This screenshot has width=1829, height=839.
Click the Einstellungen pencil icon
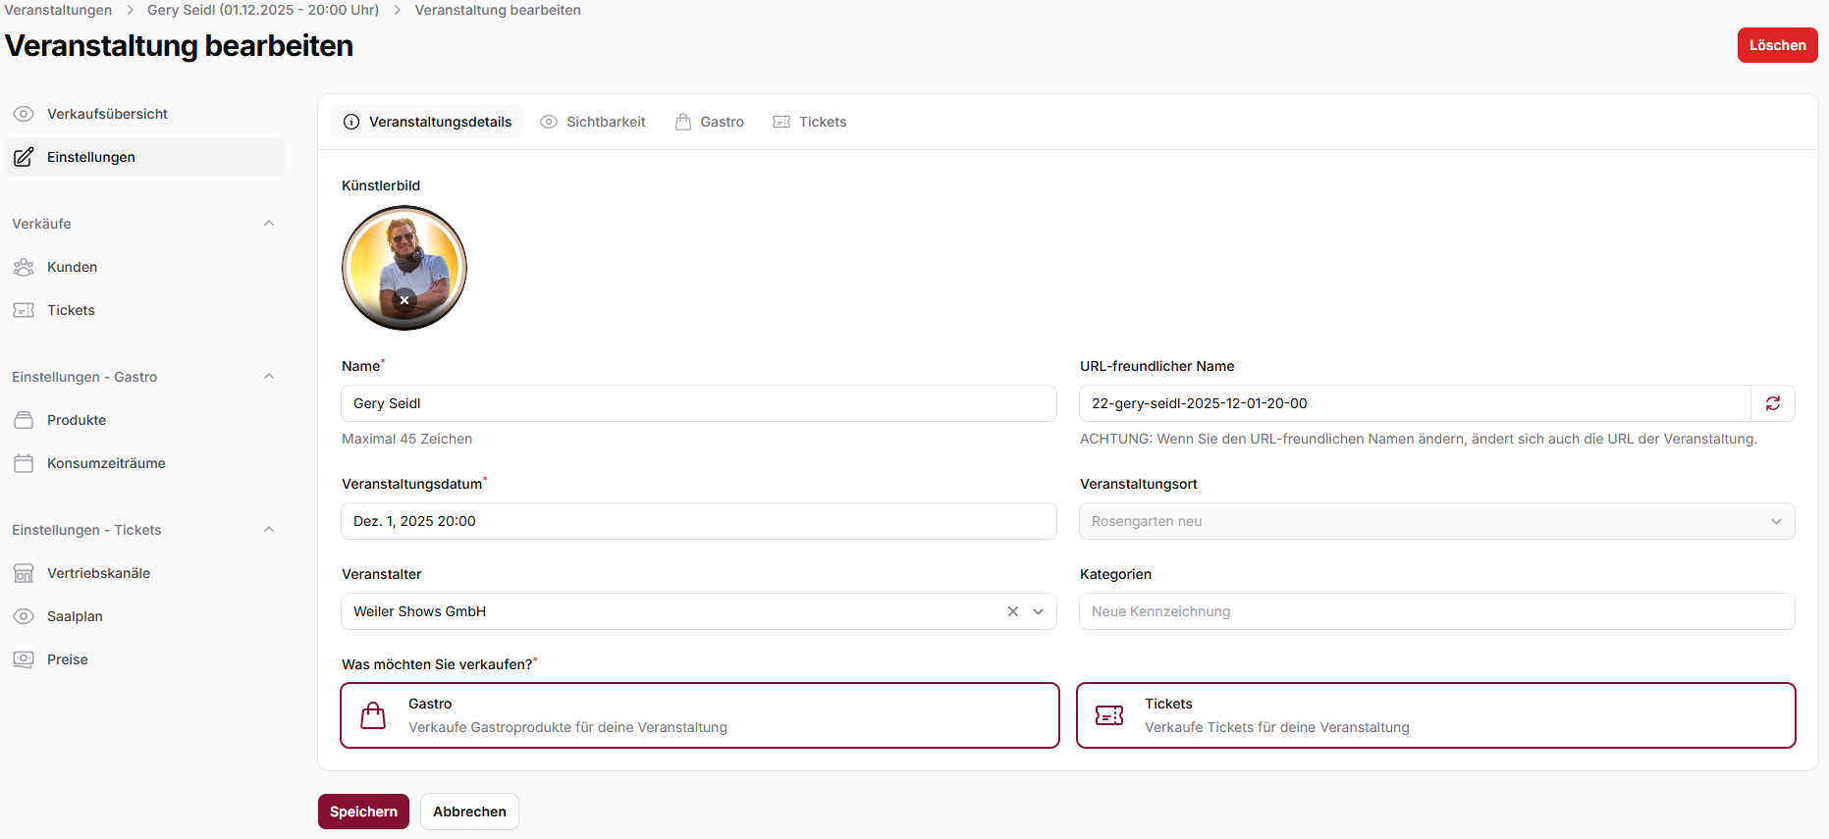(x=24, y=157)
